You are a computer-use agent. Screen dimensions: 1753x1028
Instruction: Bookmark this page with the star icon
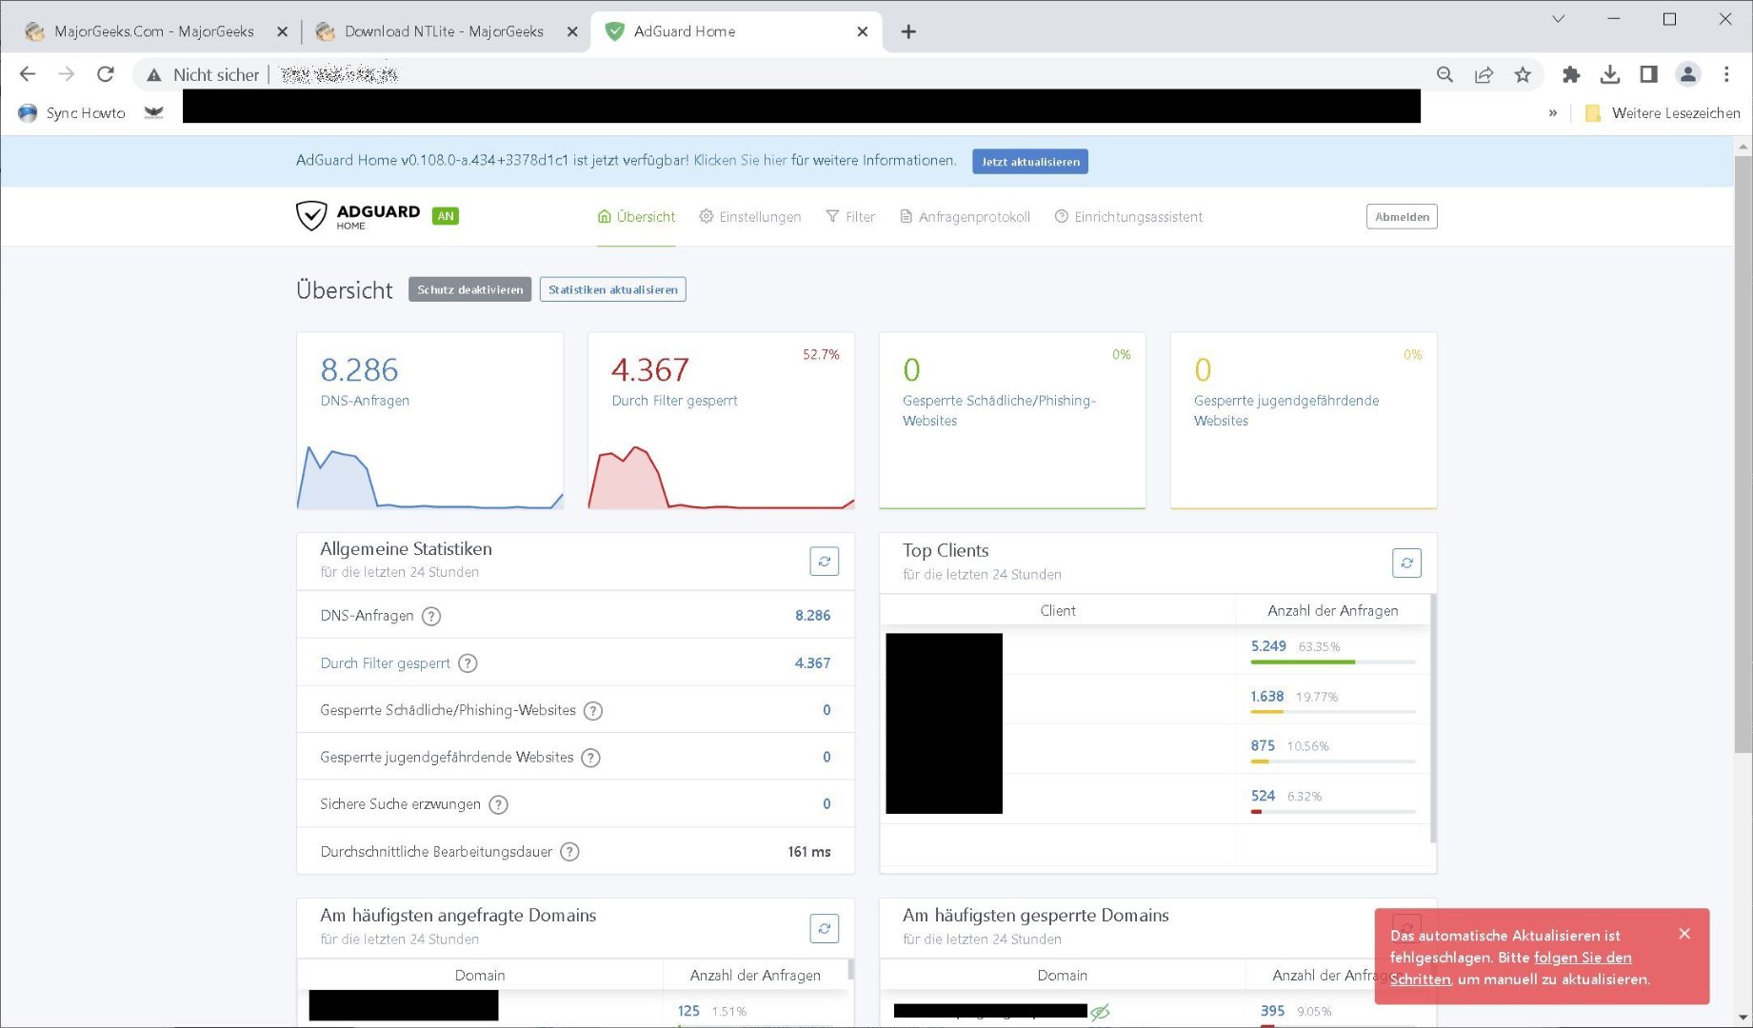coord(1523,74)
